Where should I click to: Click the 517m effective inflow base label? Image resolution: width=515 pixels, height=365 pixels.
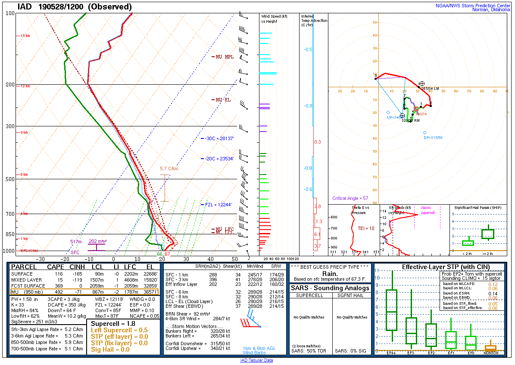[x=76, y=242]
